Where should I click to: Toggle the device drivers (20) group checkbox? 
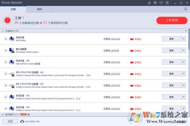click(x=3, y=31)
